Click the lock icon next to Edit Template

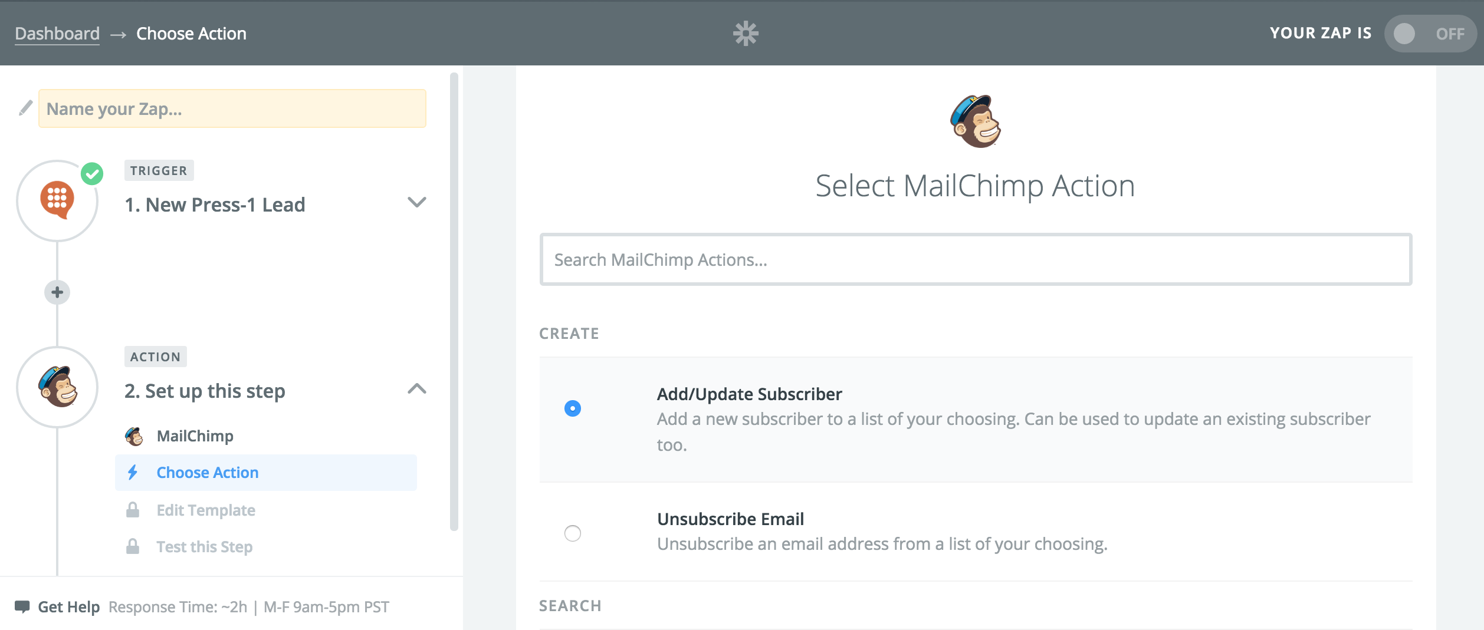(x=133, y=510)
